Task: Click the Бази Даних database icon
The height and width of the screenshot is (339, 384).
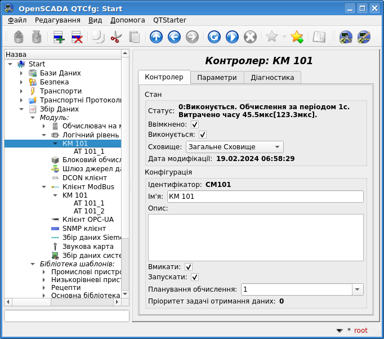Action: coord(33,73)
